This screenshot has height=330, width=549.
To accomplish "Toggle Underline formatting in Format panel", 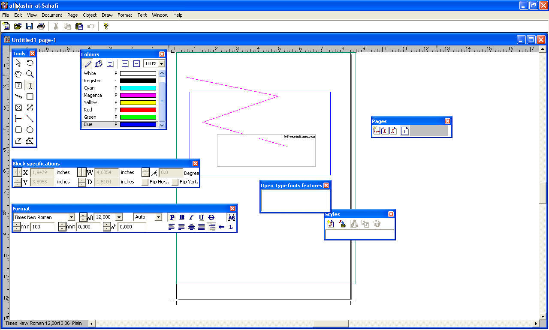I will point(201,217).
